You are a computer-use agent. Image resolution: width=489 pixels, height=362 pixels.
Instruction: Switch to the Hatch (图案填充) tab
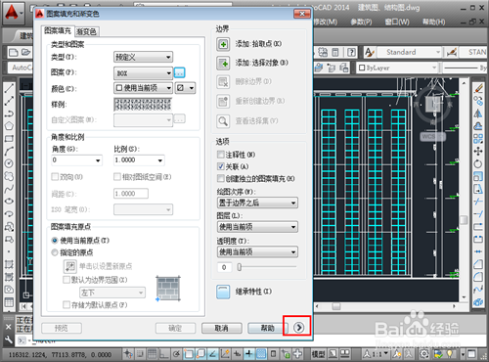click(x=58, y=31)
